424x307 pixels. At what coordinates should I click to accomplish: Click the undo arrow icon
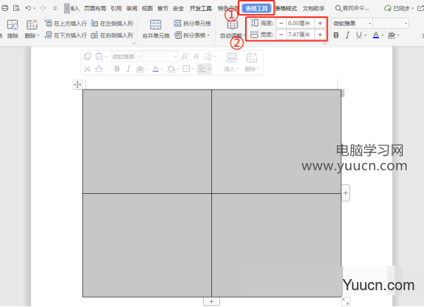click(28, 8)
